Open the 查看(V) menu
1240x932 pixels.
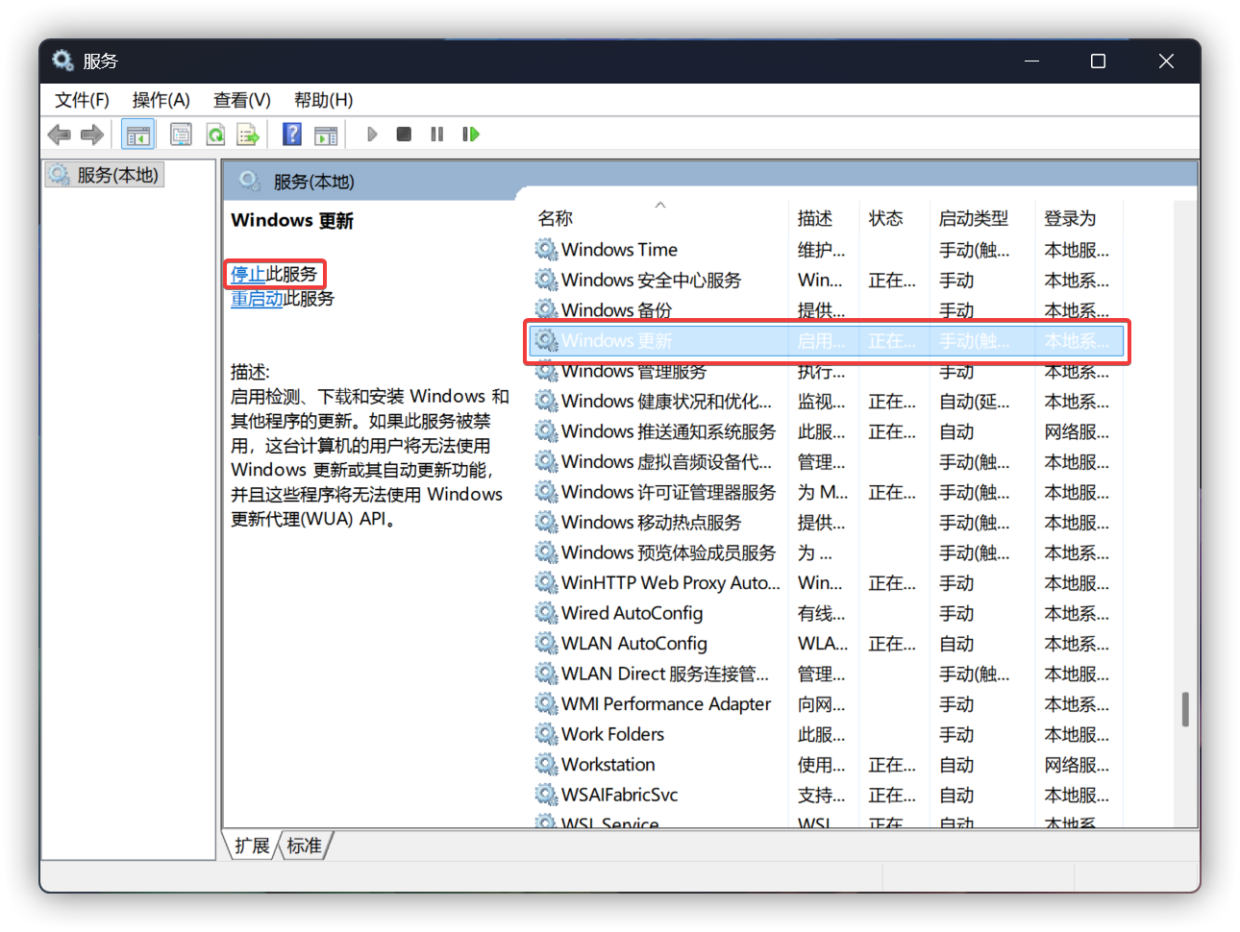(x=242, y=100)
